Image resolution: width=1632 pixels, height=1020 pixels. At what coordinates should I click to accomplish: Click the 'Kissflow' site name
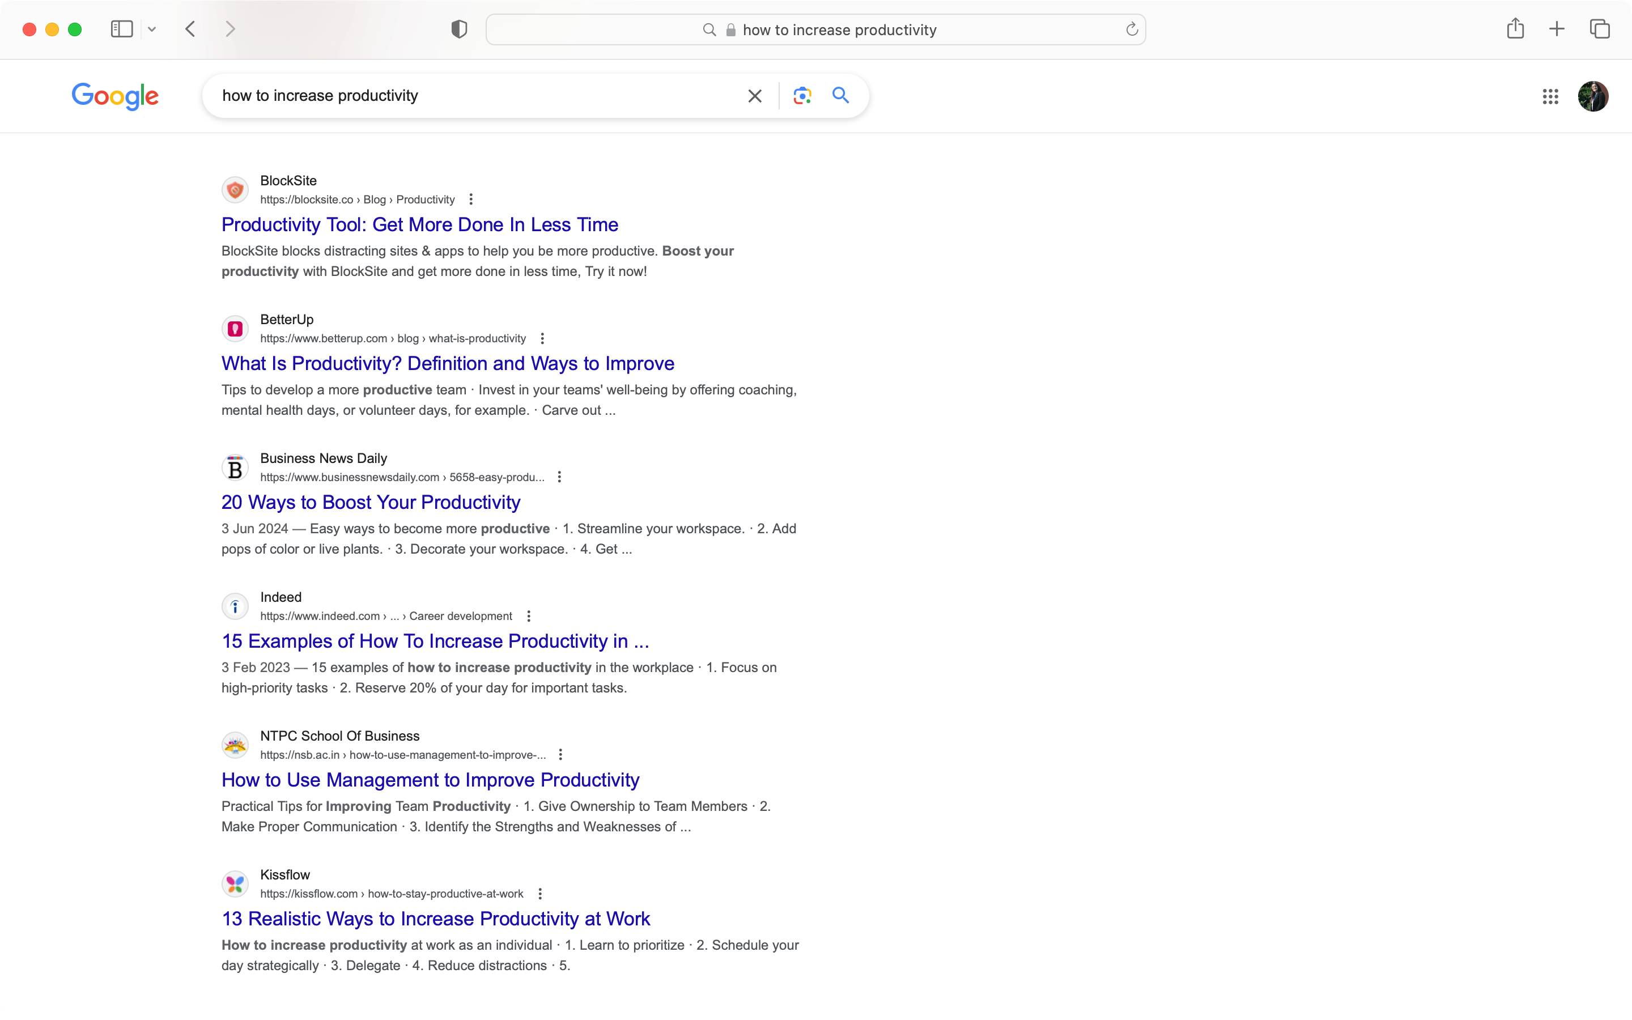(285, 875)
